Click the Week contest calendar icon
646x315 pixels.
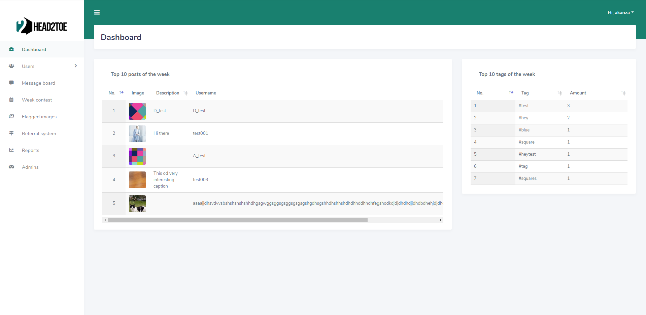tap(11, 100)
